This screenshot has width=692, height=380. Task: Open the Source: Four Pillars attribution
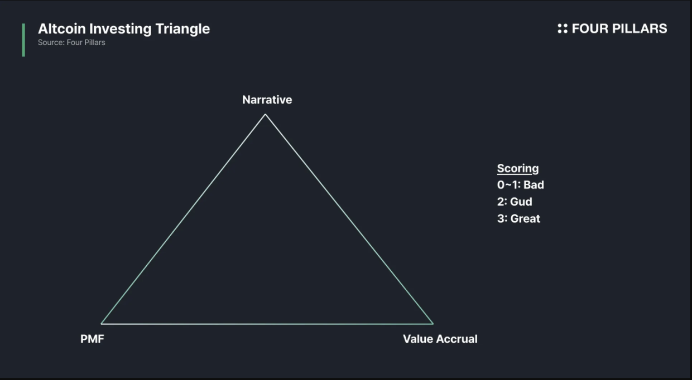point(71,42)
